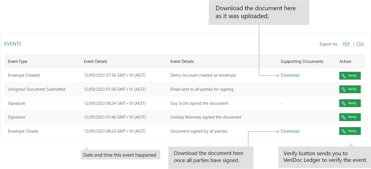371x169 pixels.
Task: Select the Supporting Documents column header
Action: (302, 61)
